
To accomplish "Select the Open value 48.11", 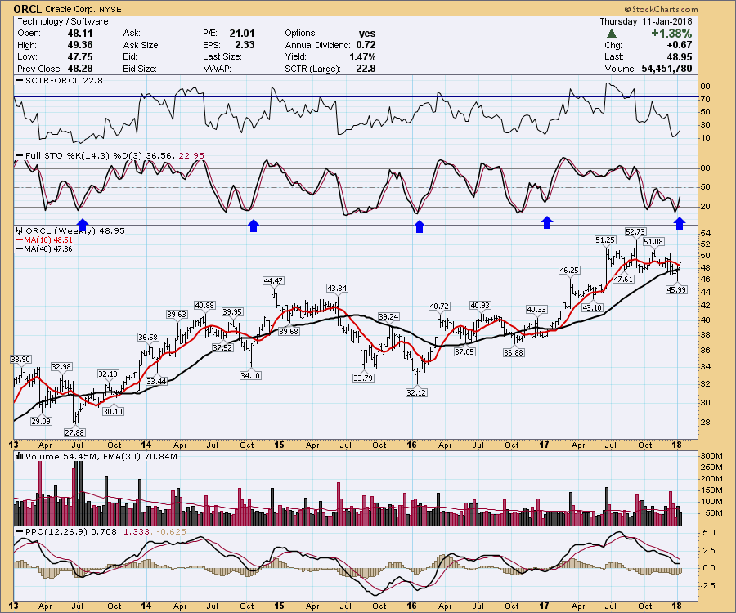I will [80, 34].
